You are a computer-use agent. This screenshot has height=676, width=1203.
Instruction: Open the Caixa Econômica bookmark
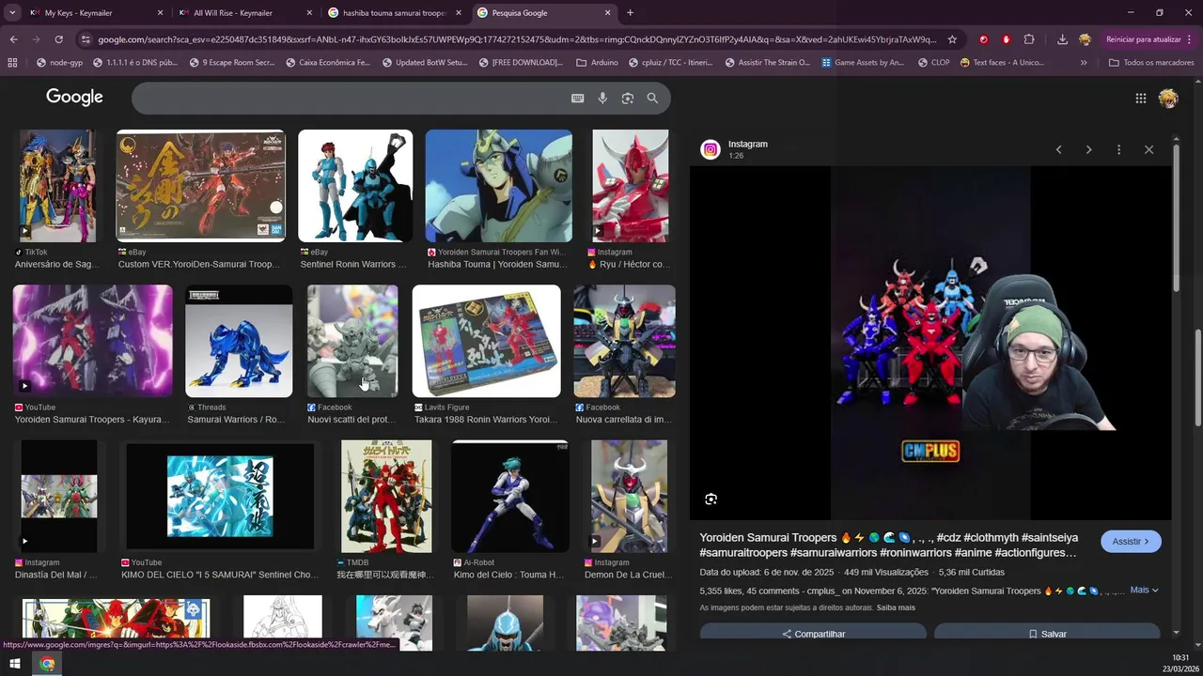[328, 62]
